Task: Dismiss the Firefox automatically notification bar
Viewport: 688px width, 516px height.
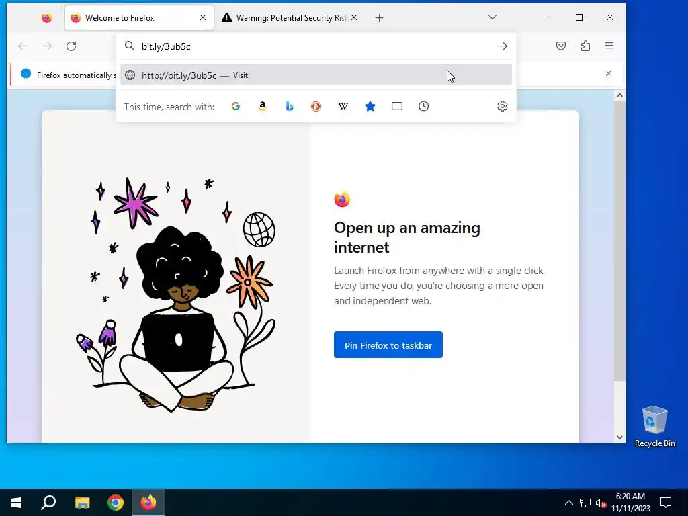Action: [x=609, y=73]
